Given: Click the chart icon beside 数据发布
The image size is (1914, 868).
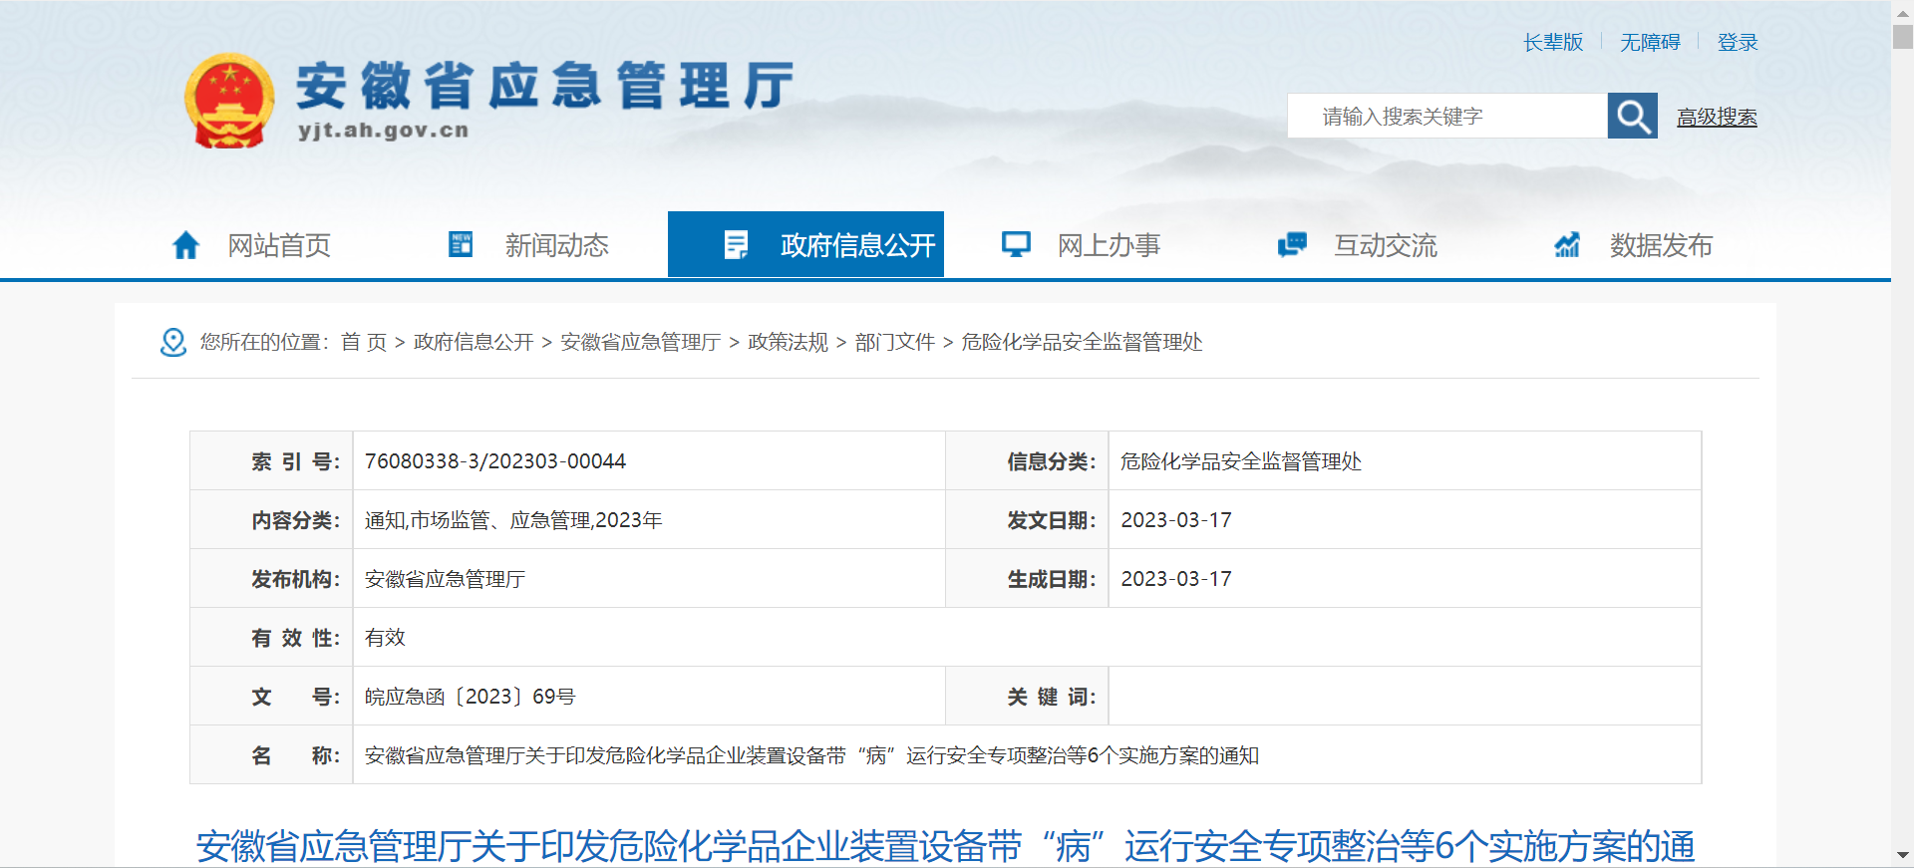Looking at the screenshot, I should pos(1567,244).
